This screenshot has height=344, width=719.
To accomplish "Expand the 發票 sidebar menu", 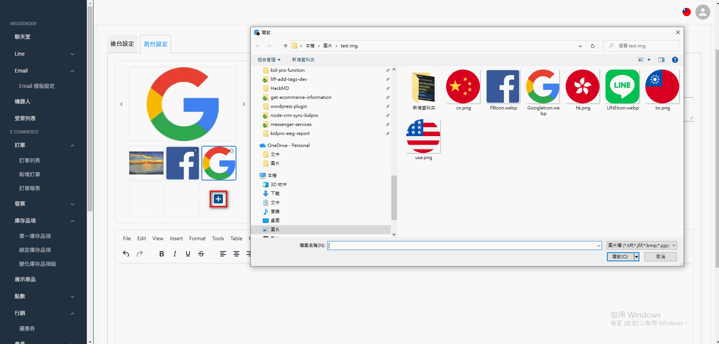I will click(73, 204).
